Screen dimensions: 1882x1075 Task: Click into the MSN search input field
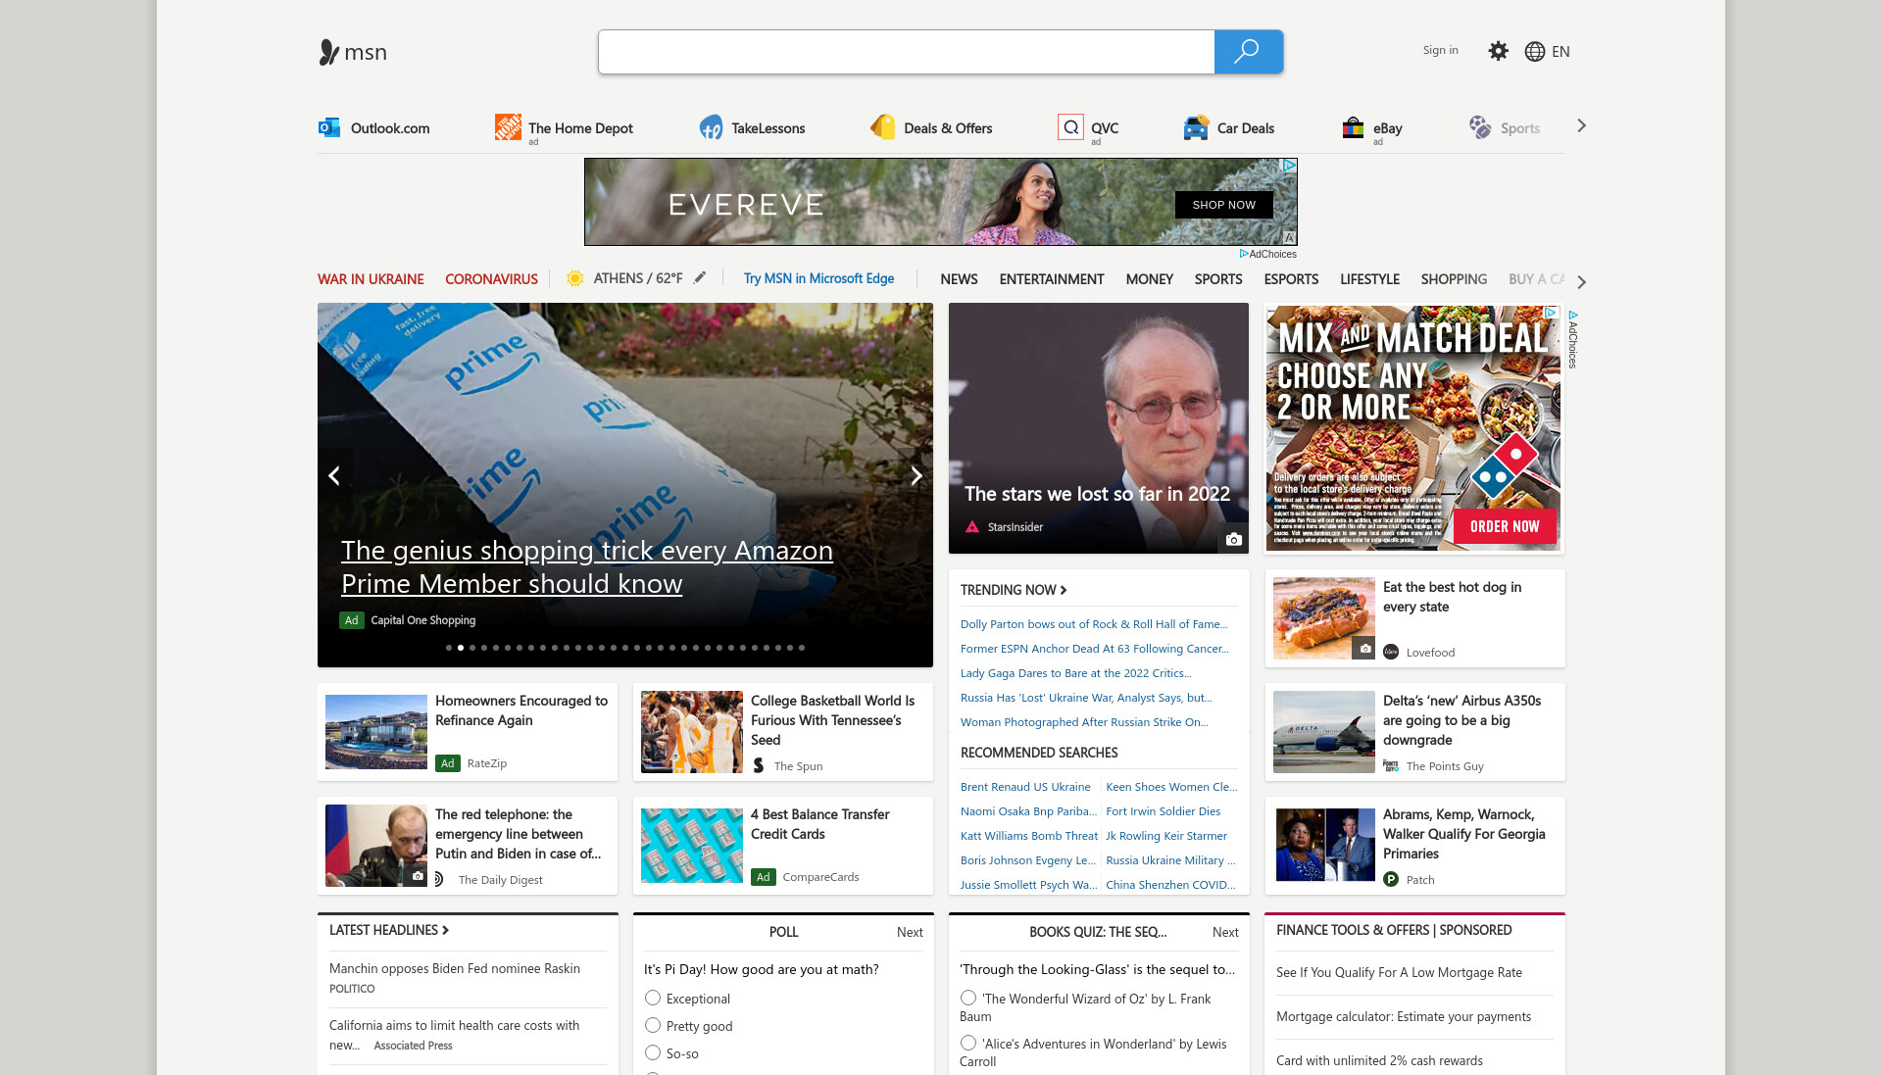[x=907, y=52]
